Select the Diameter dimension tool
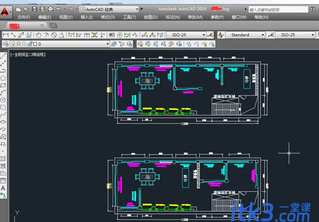The width and height of the screenshot is (319, 222). tap(54, 35)
